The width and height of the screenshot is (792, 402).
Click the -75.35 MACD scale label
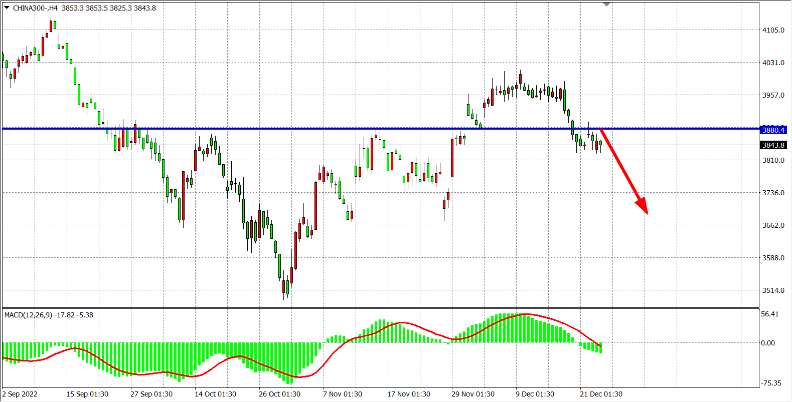[771, 383]
